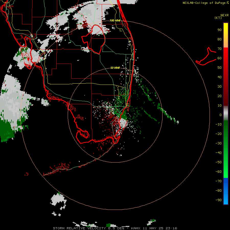Click the -40 knot scale label
Viewport: 230px width, 230px height.
coord(218,153)
